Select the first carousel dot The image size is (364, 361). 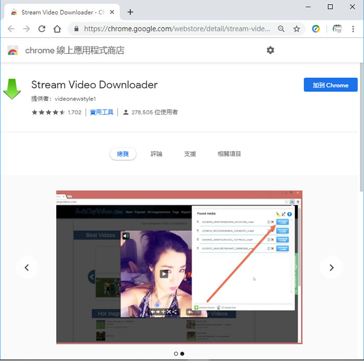[176, 354]
